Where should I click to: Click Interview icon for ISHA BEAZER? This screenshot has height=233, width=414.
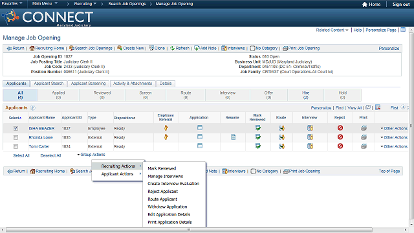point(310,128)
